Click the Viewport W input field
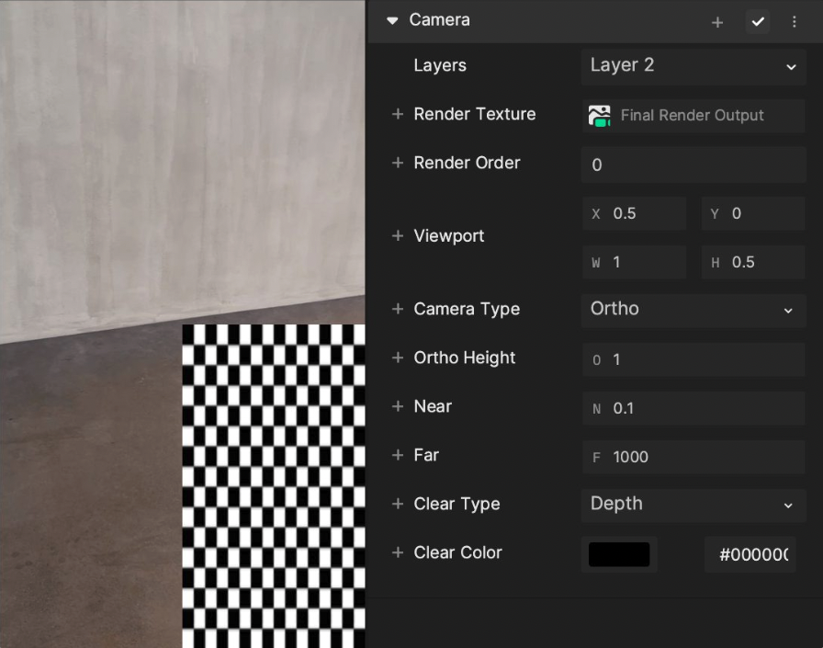The height and width of the screenshot is (648, 823). click(x=634, y=261)
